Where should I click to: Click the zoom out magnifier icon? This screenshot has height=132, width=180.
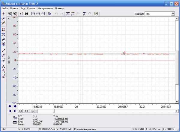10,14
